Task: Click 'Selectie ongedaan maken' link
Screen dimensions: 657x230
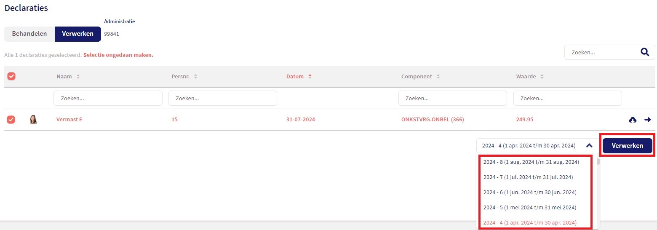Action: pyautogui.click(x=118, y=55)
